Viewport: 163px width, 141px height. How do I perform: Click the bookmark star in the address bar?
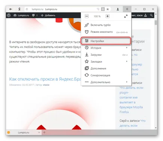coord(107,9)
